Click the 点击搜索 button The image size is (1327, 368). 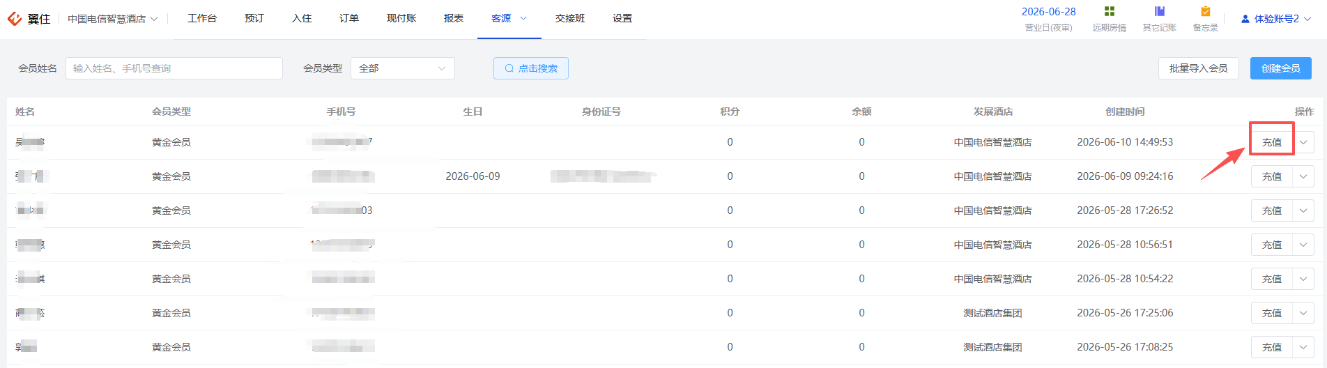tap(531, 68)
